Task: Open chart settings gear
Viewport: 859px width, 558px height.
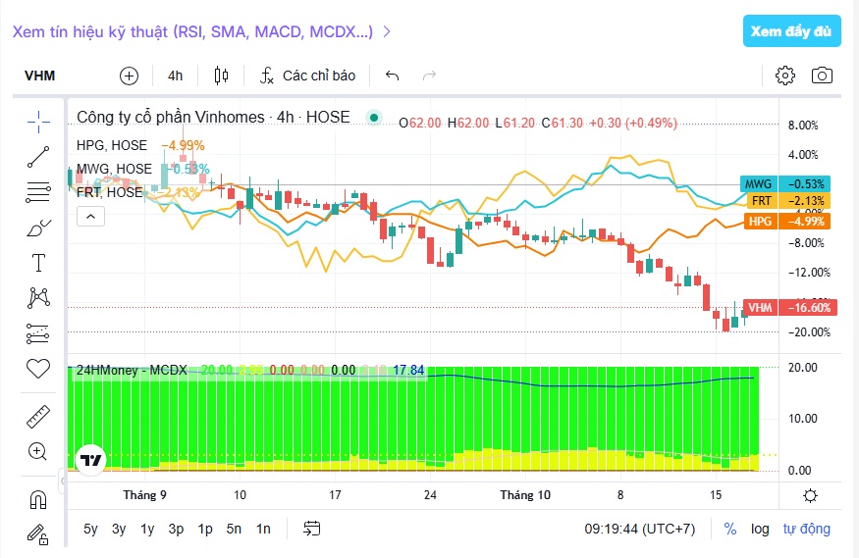Action: click(785, 76)
